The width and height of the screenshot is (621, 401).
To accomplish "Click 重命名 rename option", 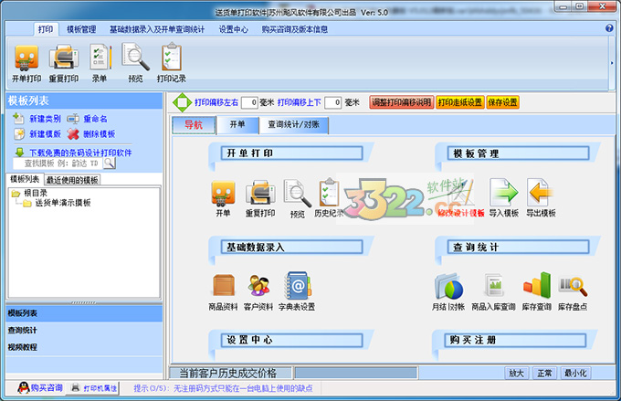I will click(87, 119).
